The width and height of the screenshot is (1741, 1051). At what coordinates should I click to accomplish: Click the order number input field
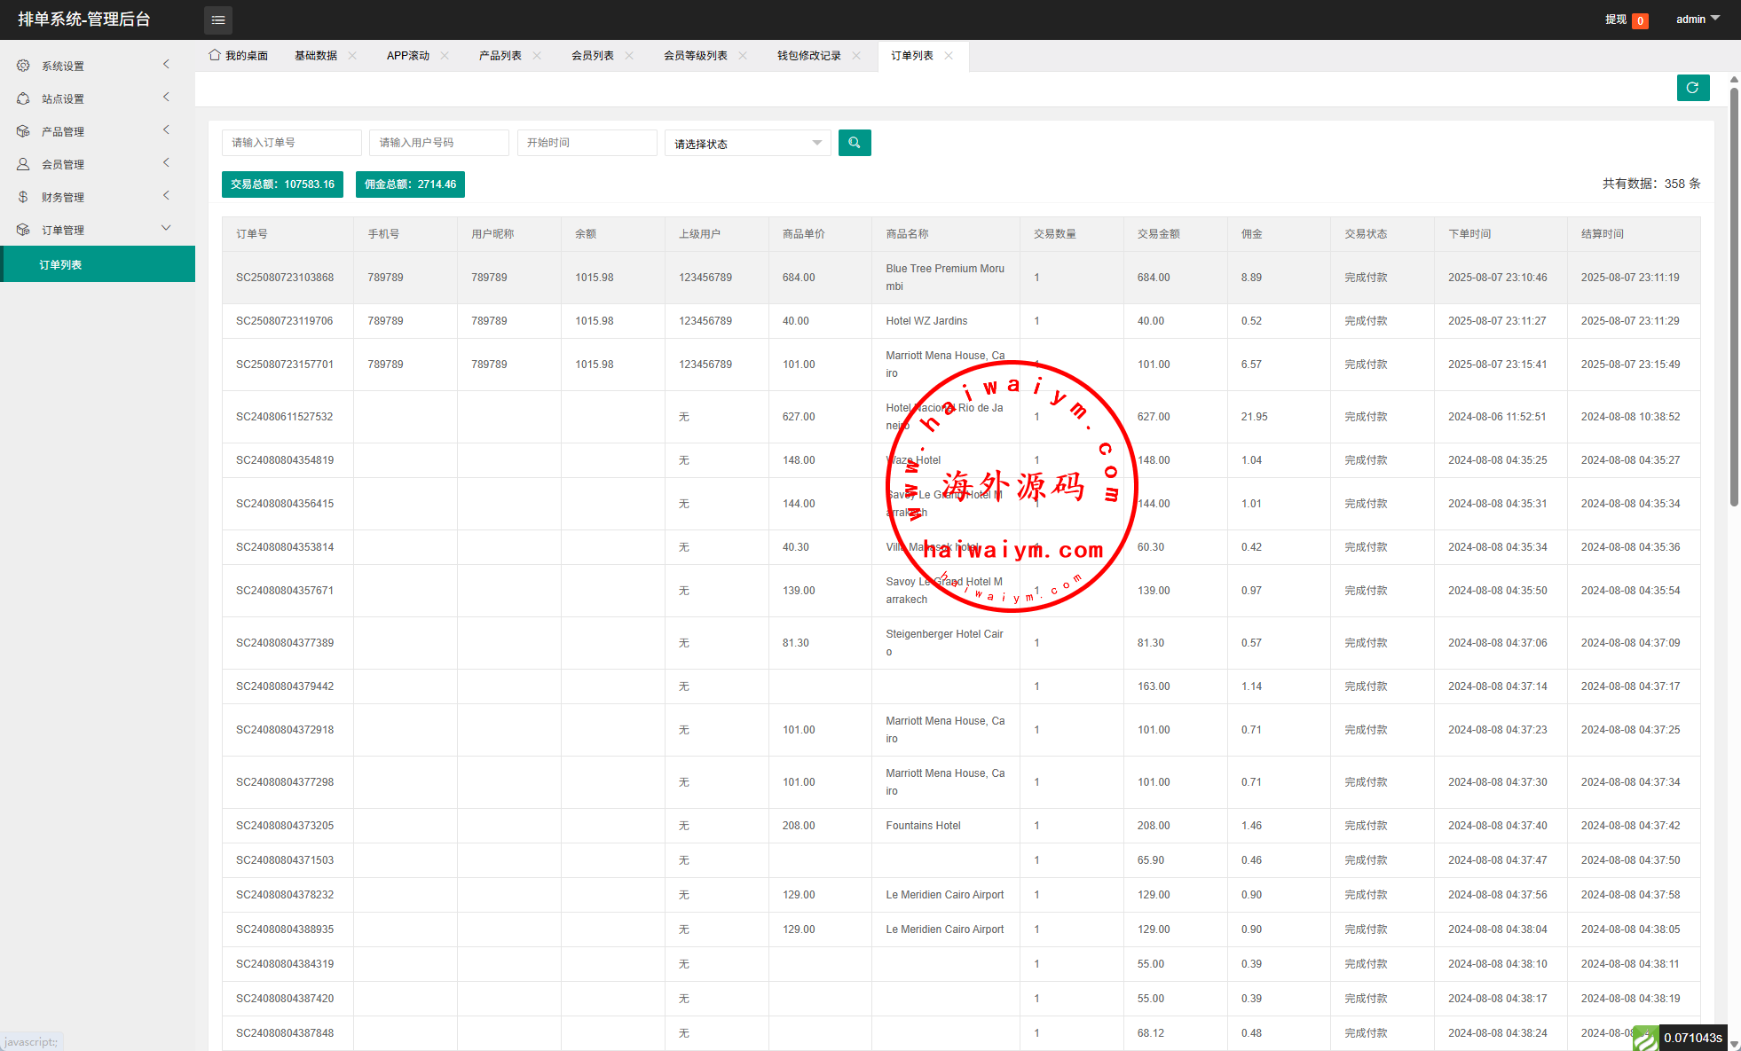click(291, 143)
